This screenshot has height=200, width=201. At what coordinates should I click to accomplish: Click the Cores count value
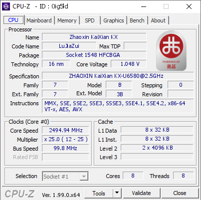pyautogui.click(x=133, y=176)
